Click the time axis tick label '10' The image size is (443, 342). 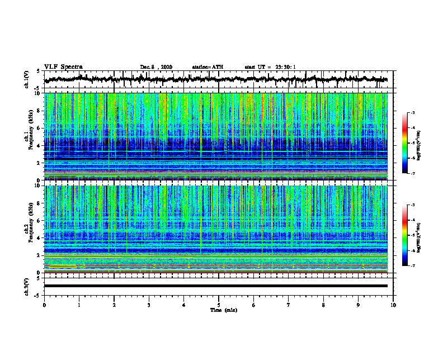393,305
